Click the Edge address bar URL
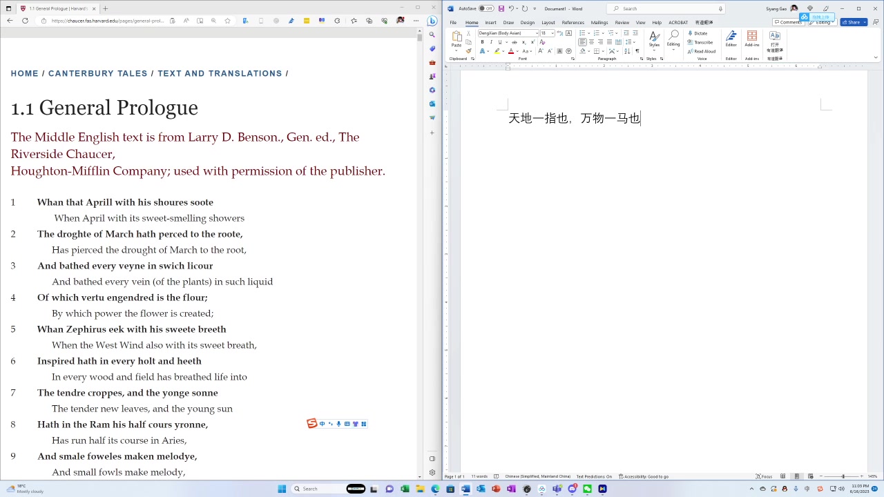Screen dimensions: 884x497 click(x=107, y=21)
